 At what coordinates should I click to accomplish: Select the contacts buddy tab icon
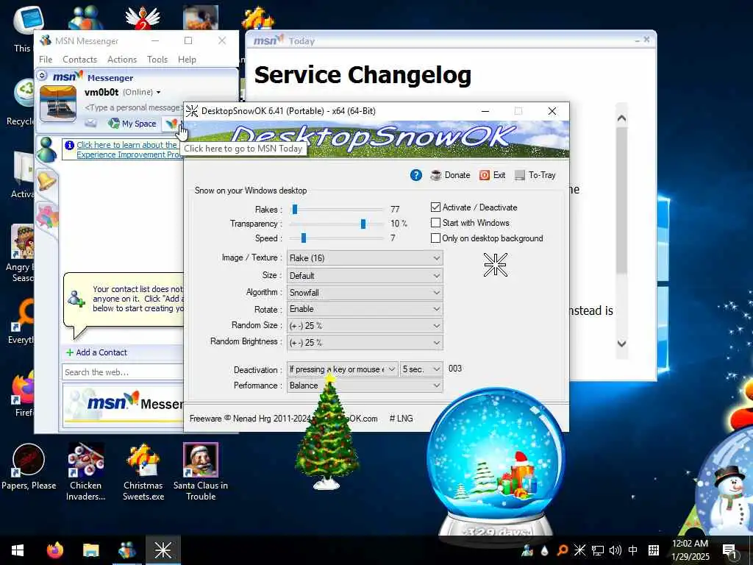tap(46, 149)
